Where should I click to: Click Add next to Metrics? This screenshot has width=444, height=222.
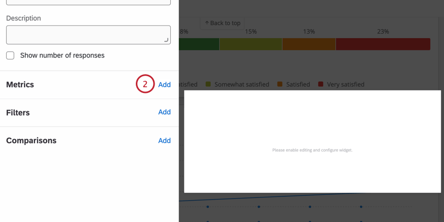(165, 85)
